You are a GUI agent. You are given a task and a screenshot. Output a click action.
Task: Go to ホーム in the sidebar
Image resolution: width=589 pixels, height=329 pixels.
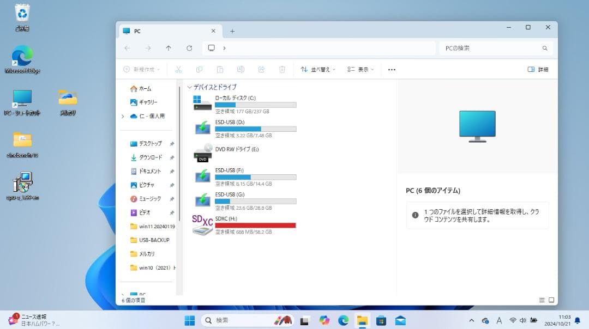tap(146, 88)
